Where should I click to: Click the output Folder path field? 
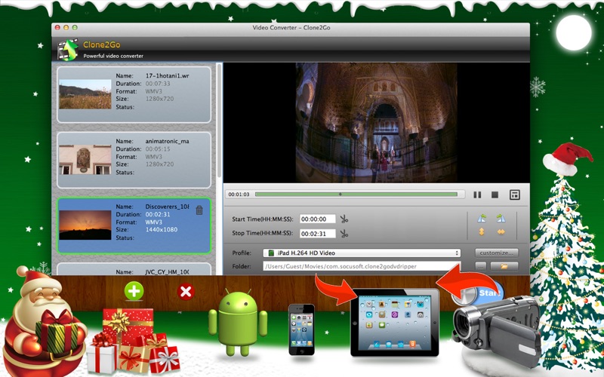362,266
